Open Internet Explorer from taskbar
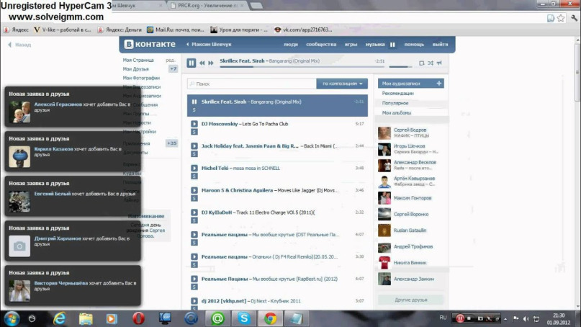Image resolution: width=581 pixels, height=327 pixels. 59,318
